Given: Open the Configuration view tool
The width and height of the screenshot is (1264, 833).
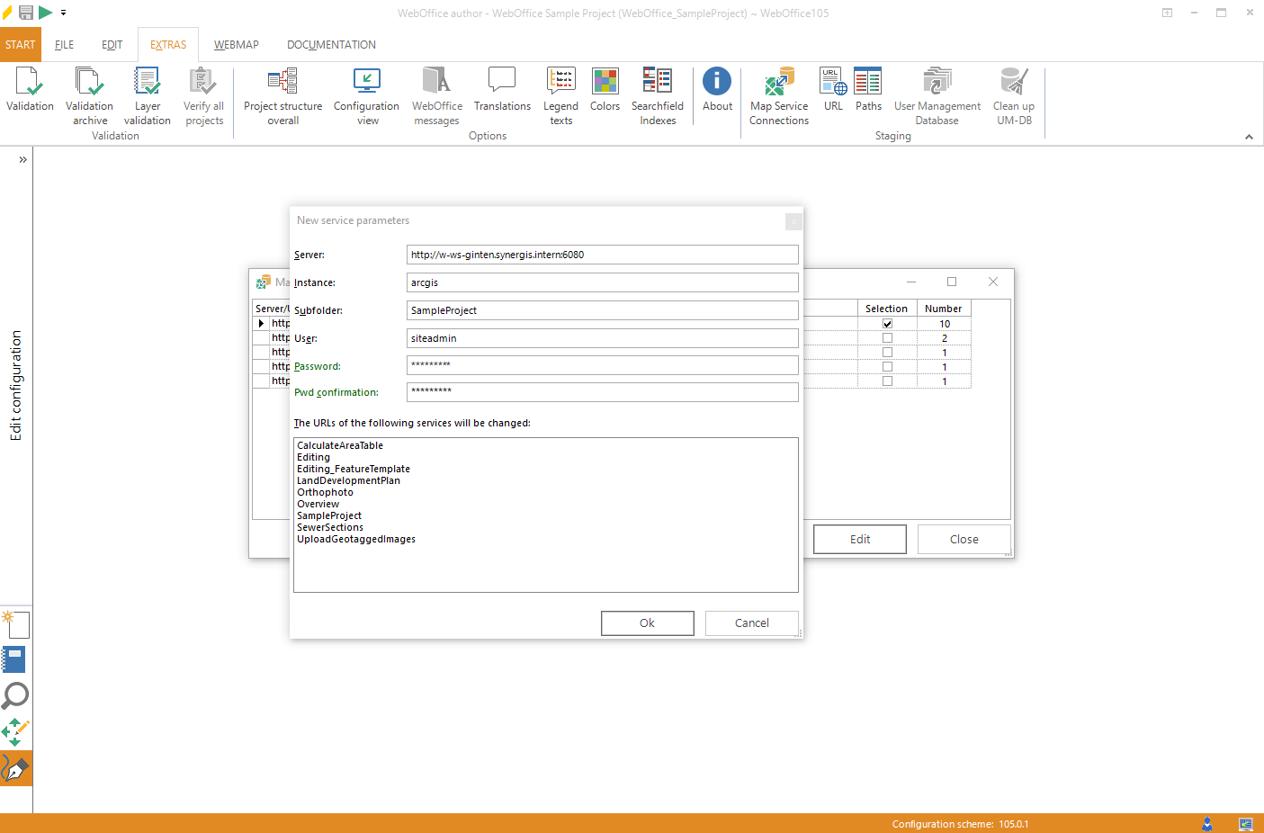Looking at the screenshot, I should coord(366,94).
